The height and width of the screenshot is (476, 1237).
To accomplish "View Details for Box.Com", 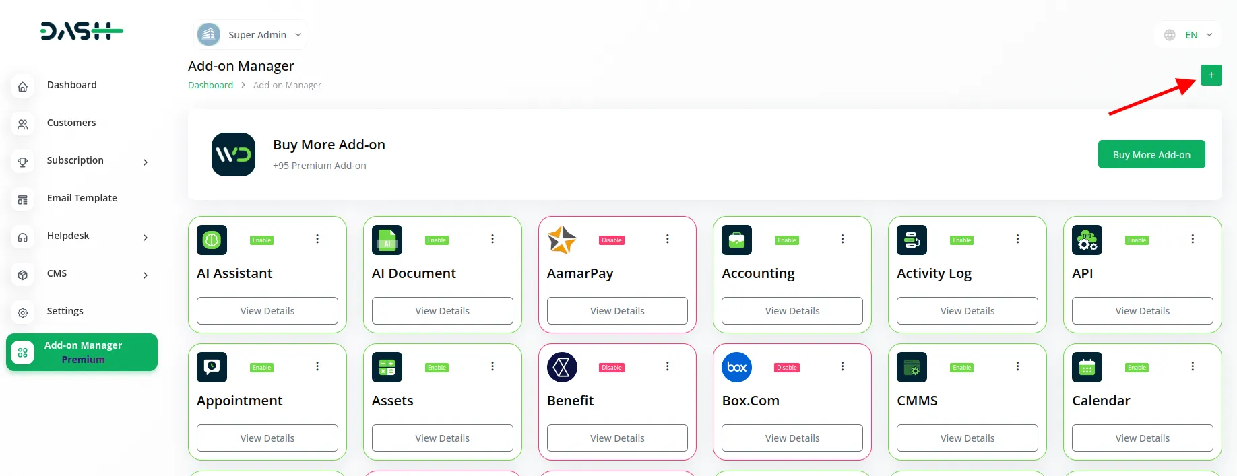I will click(x=792, y=438).
